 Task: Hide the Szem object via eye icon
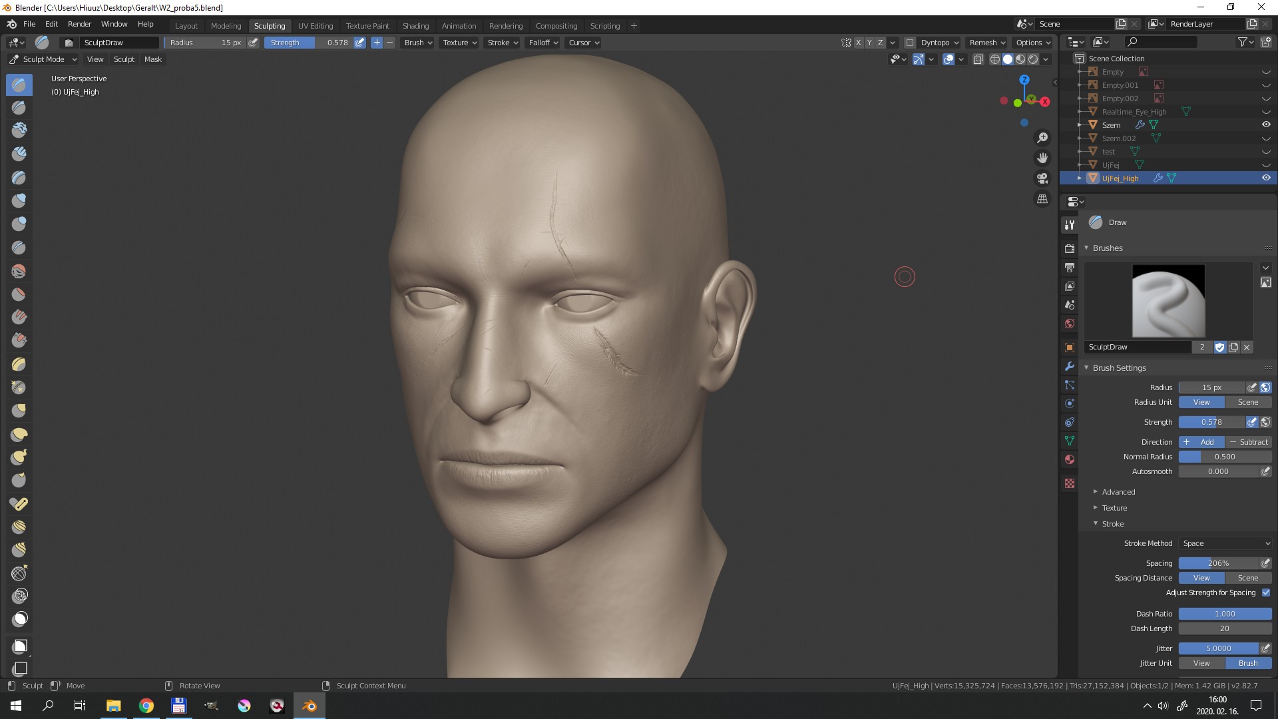click(1266, 124)
